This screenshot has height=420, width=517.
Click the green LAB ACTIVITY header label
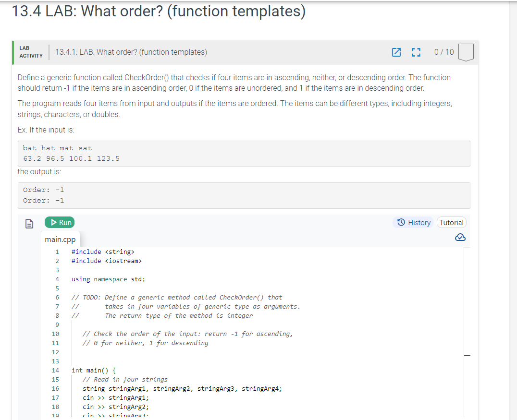tap(30, 51)
